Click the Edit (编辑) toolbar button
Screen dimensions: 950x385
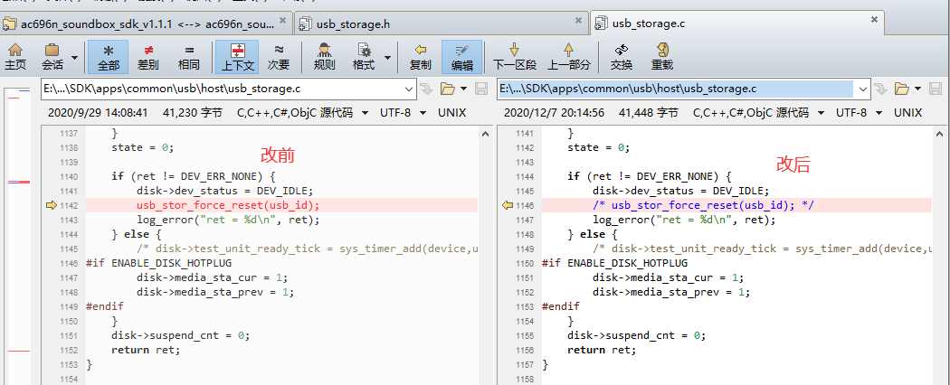pos(461,57)
